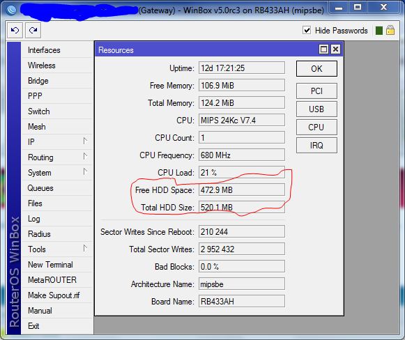Click the CPU Count field

coord(242,137)
